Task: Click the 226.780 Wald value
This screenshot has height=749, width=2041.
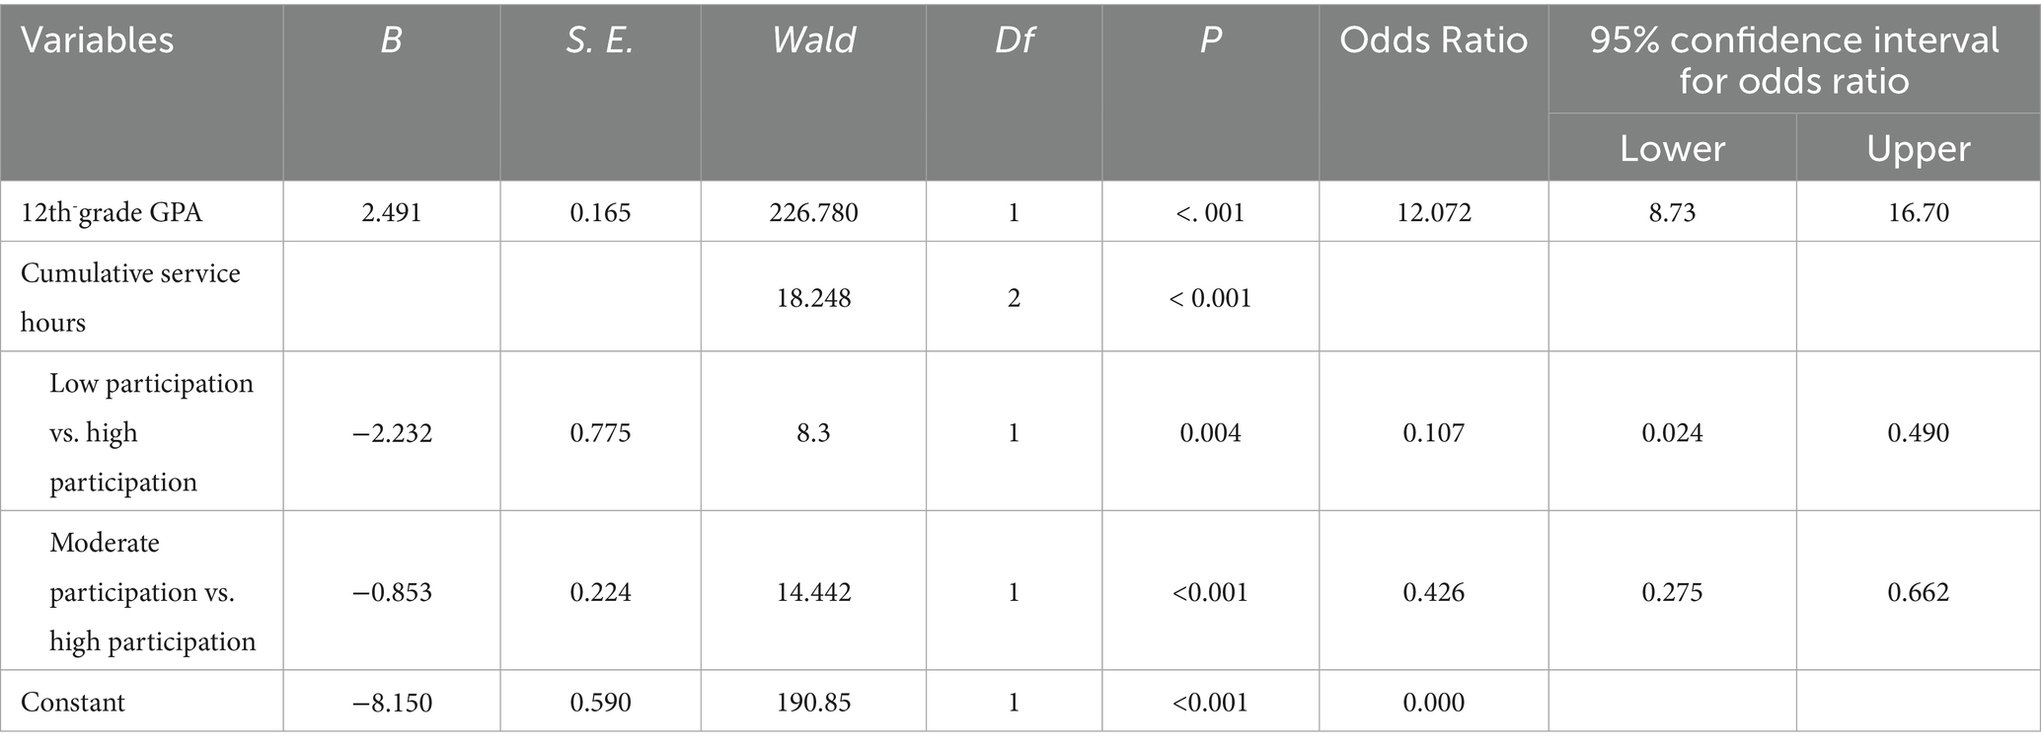Action: (813, 212)
